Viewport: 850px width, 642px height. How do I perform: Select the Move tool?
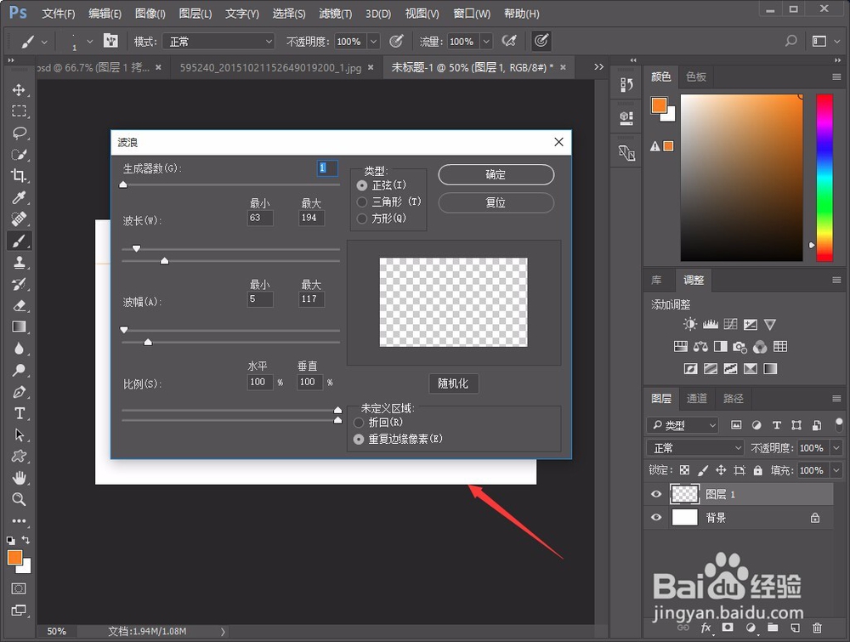click(19, 90)
